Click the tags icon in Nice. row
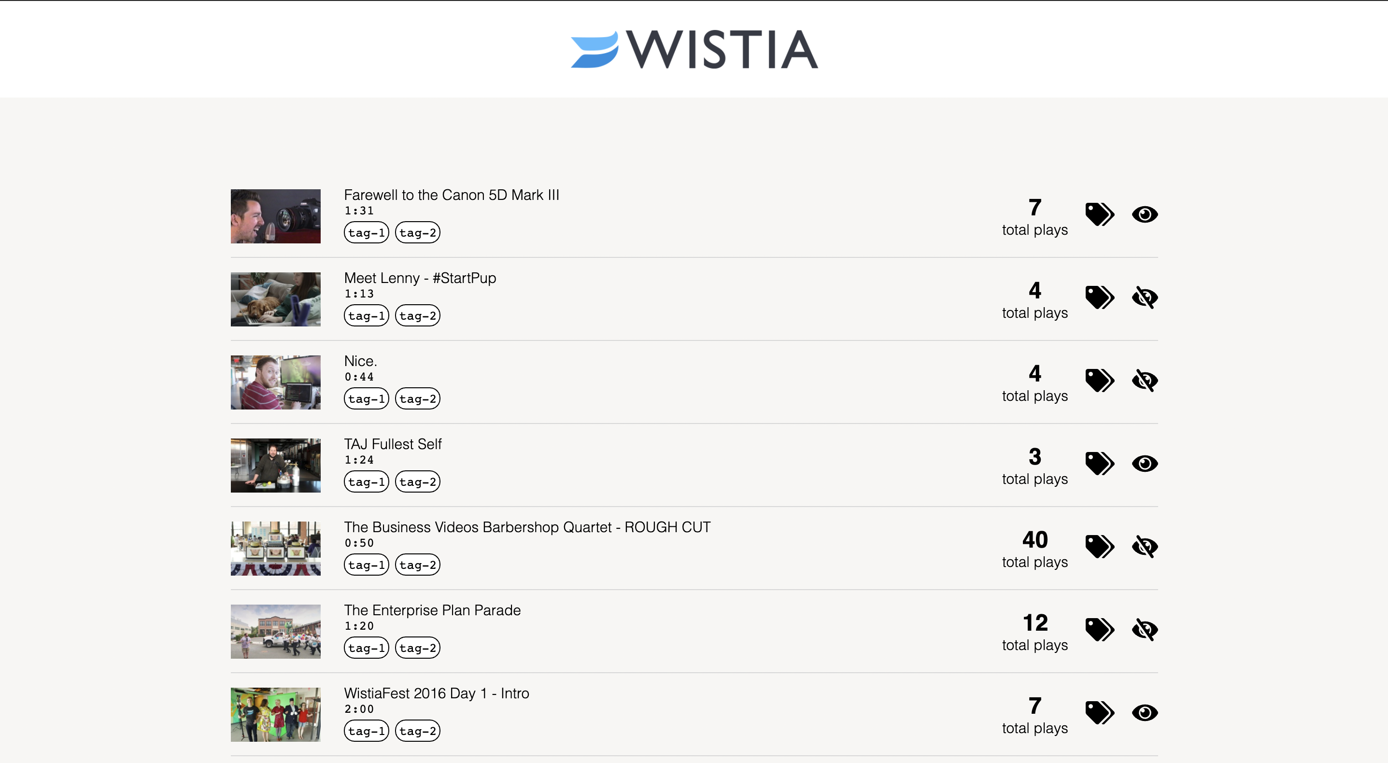 (1099, 381)
